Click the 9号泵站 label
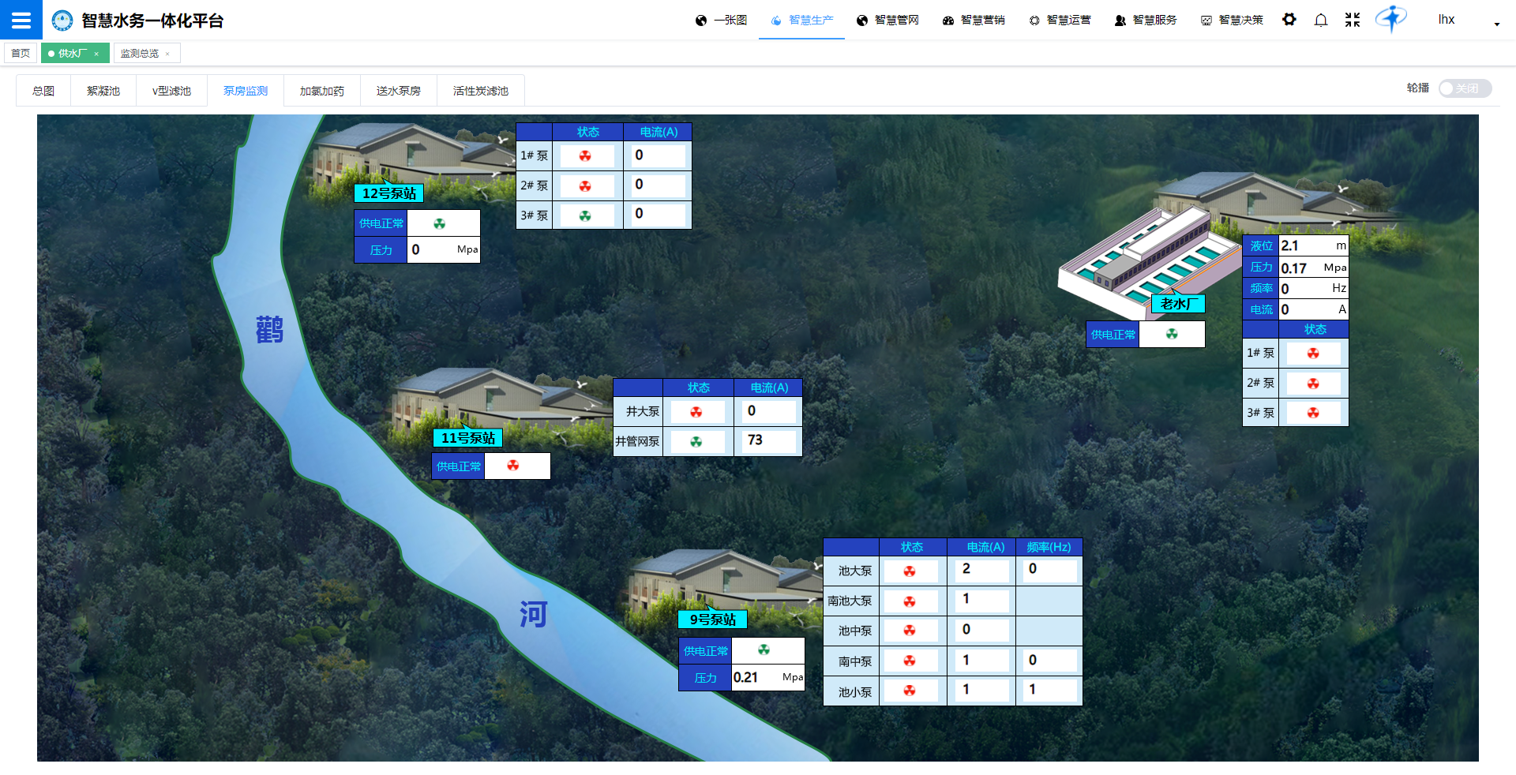The image size is (1516, 775). (712, 620)
